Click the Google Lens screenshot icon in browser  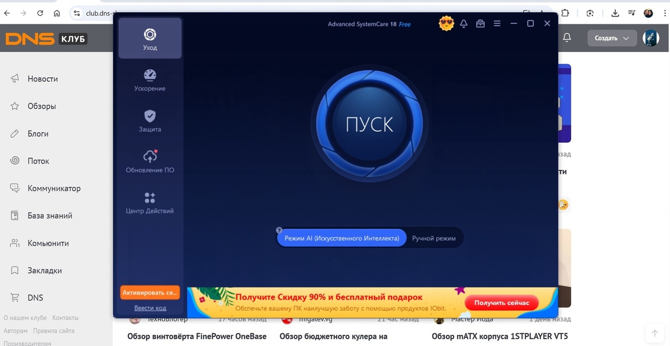[590, 13]
